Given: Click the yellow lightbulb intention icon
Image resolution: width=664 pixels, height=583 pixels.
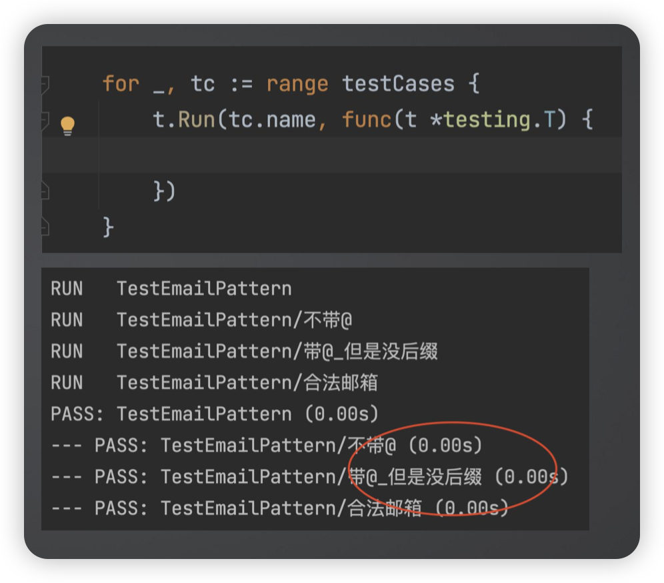Looking at the screenshot, I should (67, 125).
